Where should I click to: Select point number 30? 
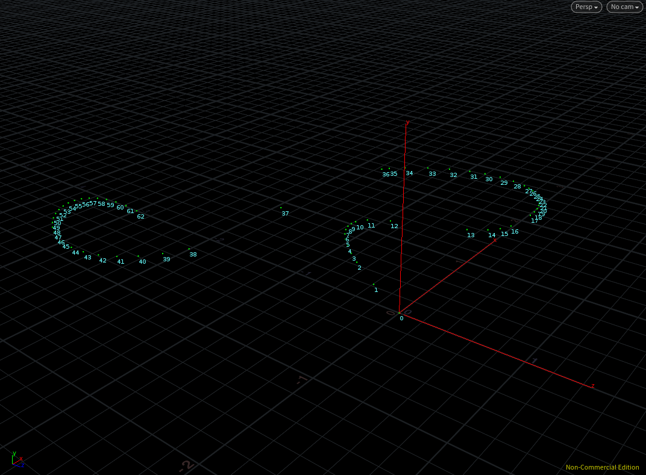coord(489,179)
